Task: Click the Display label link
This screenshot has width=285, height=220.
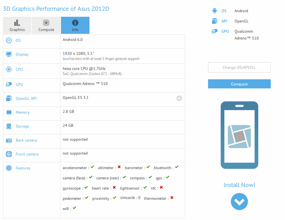Action: coord(22,54)
